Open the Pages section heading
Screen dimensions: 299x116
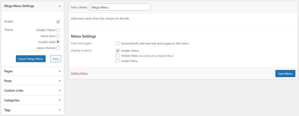(x=8, y=71)
